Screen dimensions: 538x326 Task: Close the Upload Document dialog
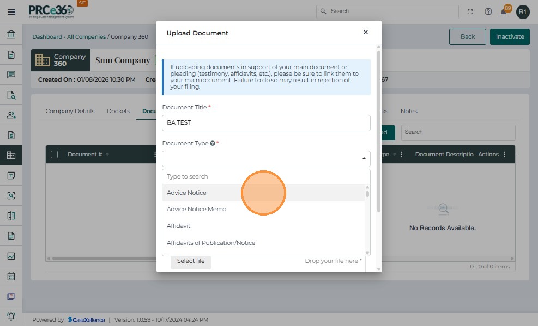click(x=366, y=33)
